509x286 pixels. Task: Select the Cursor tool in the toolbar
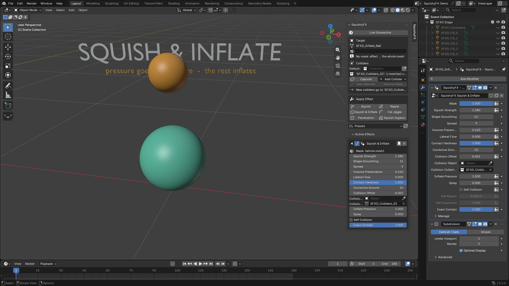(x=8, y=37)
